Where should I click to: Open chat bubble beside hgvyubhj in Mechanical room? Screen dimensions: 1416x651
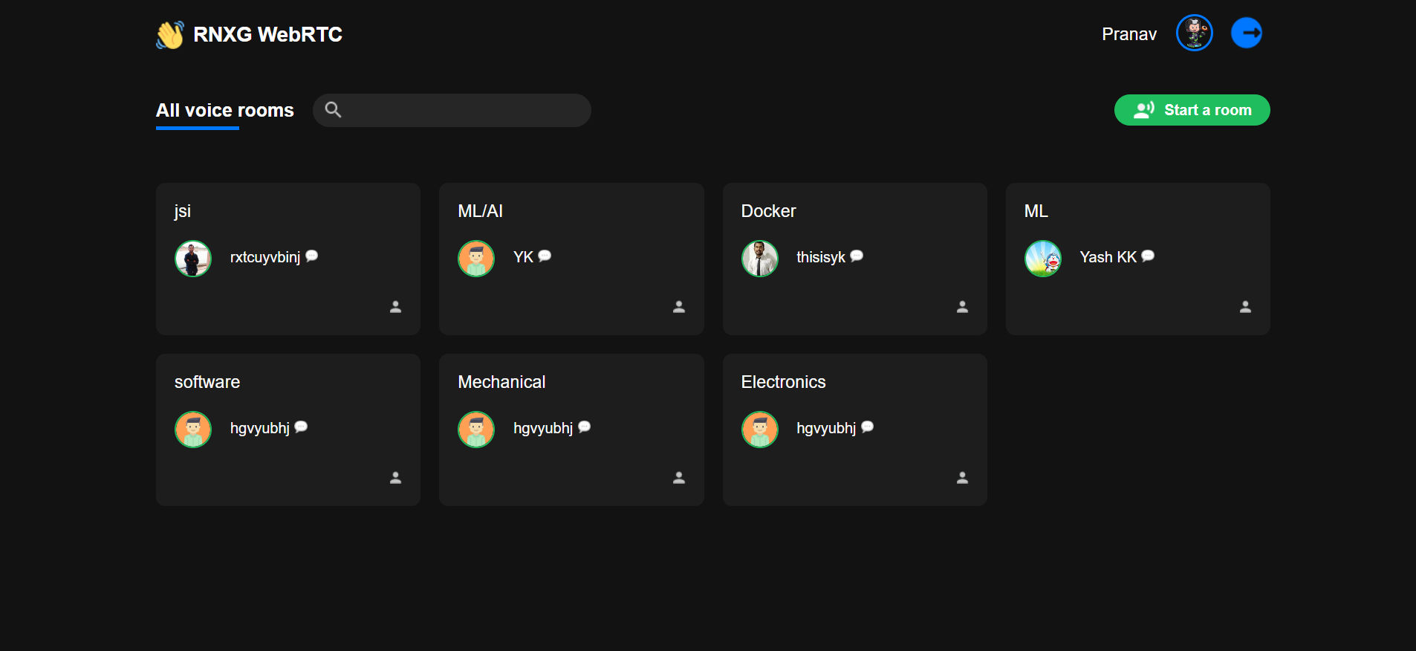[x=584, y=427]
